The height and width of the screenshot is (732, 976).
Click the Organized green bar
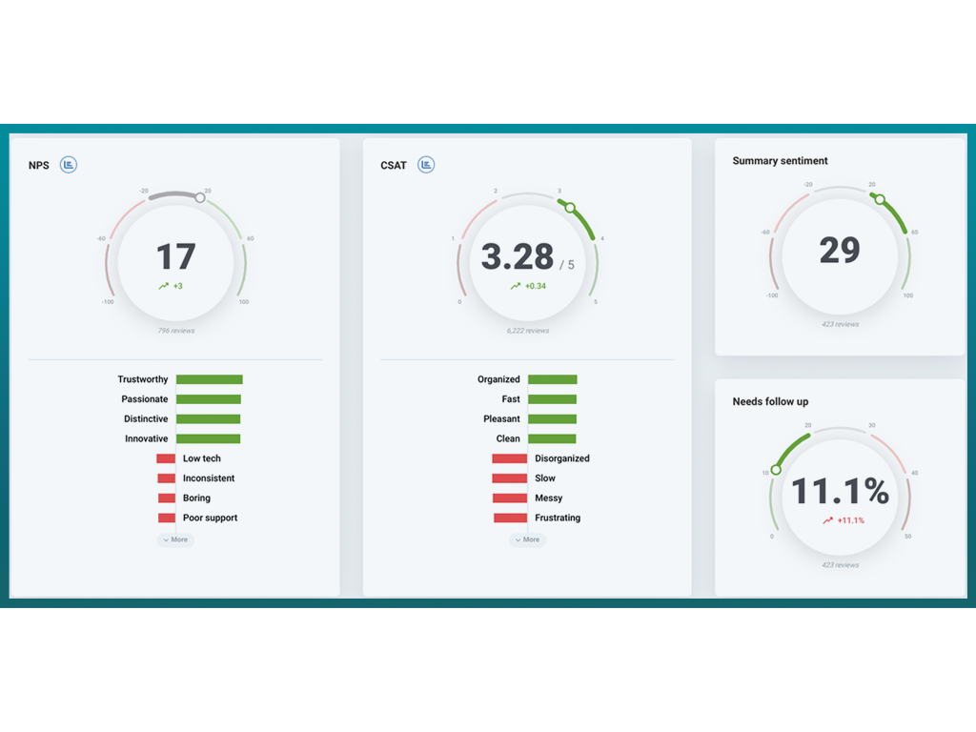pyautogui.click(x=553, y=379)
